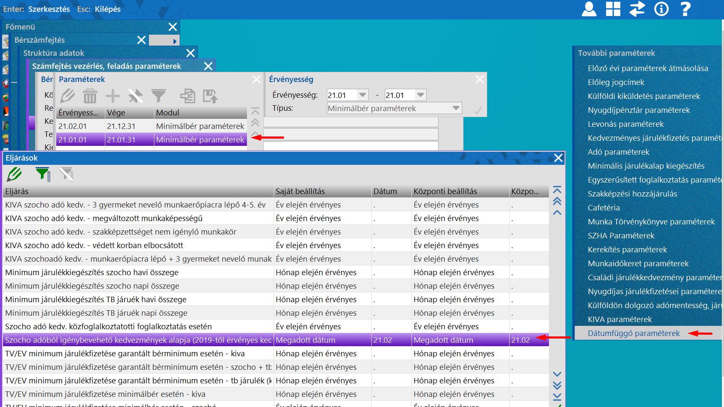Viewport: 724px width, 407px height.
Task: Open Előző évi paraméterek átmásolása
Action: click(x=648, y=68)
